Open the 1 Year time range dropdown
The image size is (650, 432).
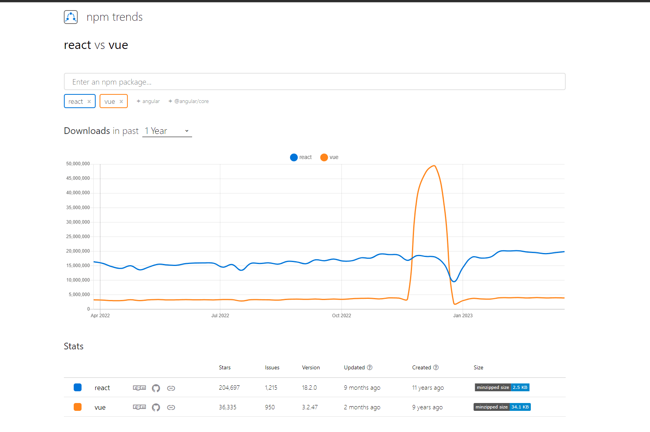click(167, 131)
